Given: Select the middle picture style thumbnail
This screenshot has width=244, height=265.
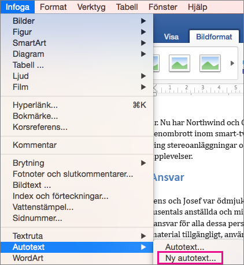Looking at the screenshot, I should [x=179, y=63].
